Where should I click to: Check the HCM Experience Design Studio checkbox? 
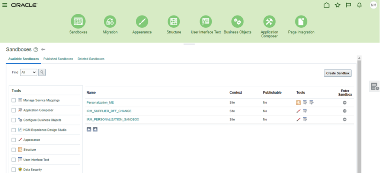point(14,130)
